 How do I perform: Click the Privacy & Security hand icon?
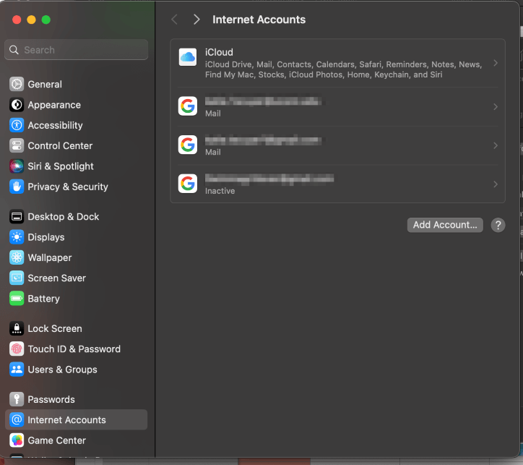click(x=17, y=187)
